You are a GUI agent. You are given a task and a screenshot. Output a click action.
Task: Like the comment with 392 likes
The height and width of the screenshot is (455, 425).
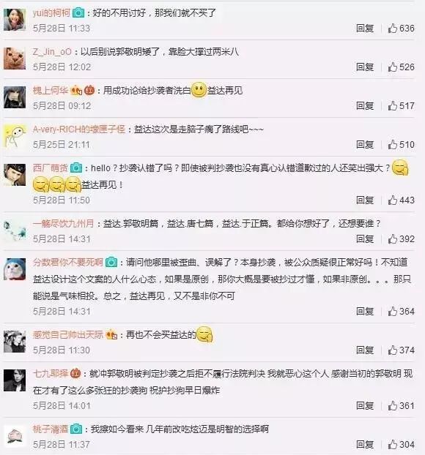tap(393, 238)
